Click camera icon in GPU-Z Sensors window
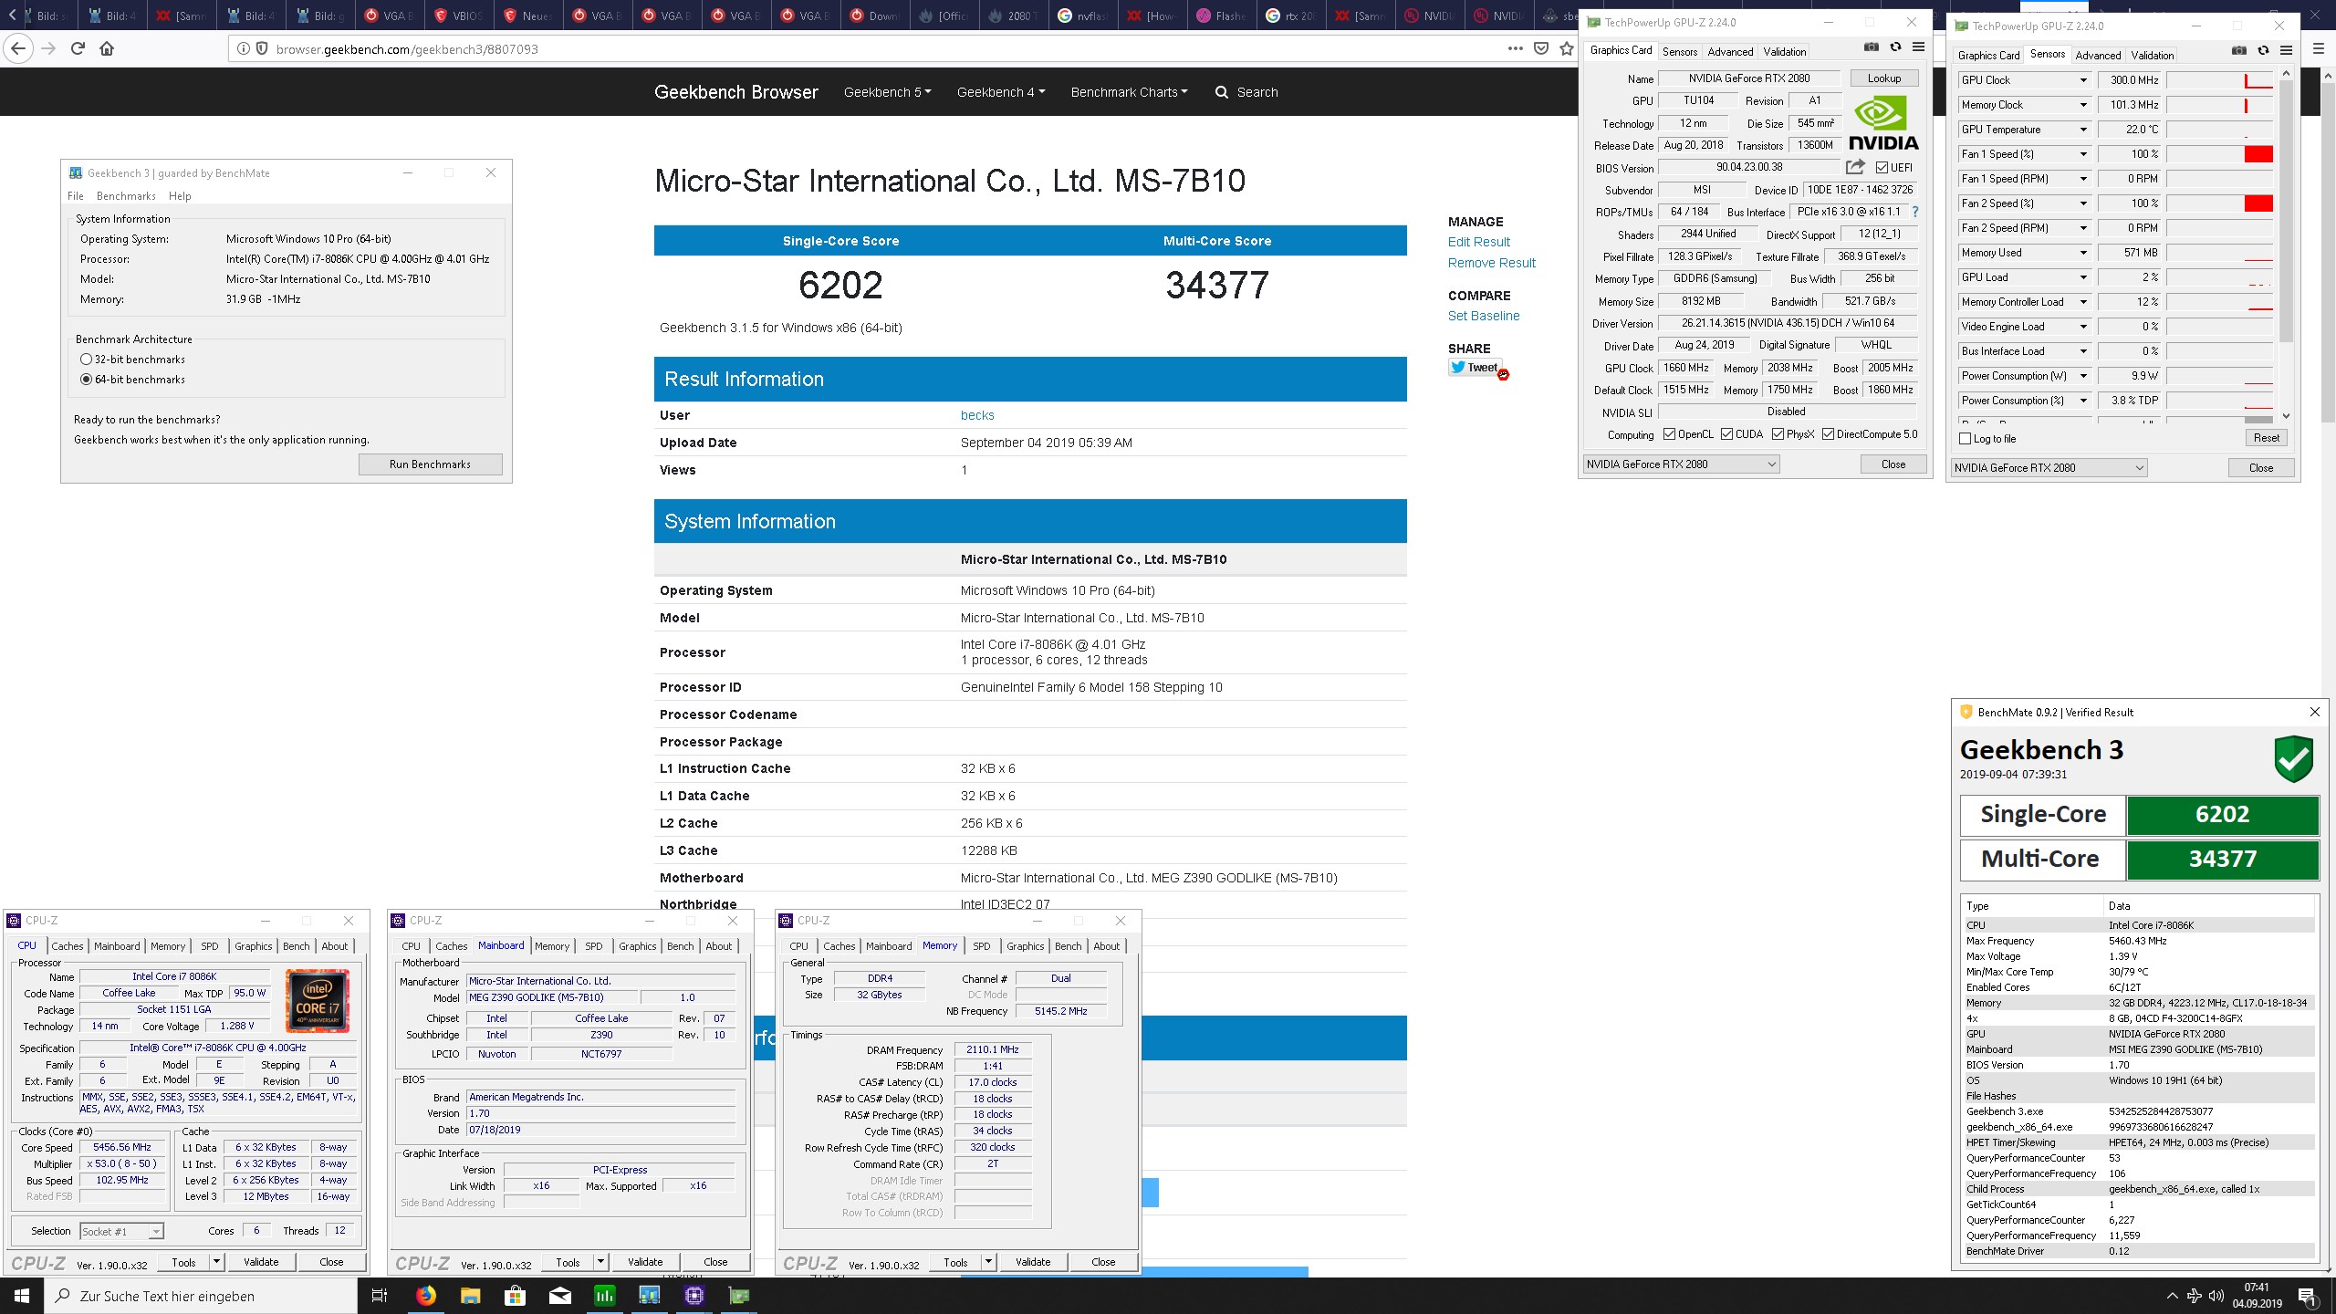 tap(2238, 51)
